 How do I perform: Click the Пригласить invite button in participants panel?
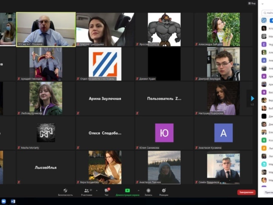click(268, 193)
